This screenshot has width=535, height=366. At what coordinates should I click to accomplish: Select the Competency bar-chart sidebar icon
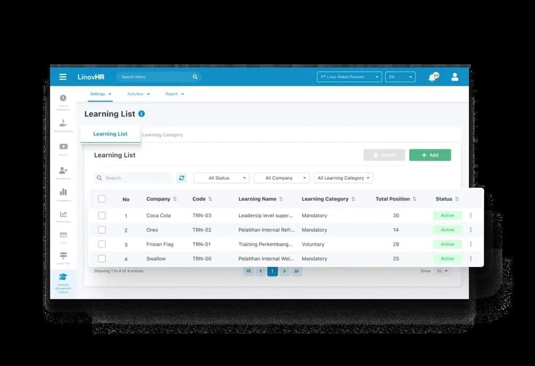pos(63,192)
